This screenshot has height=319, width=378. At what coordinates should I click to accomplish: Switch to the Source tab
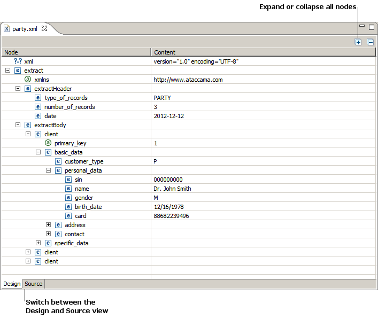tap(34, 284)
